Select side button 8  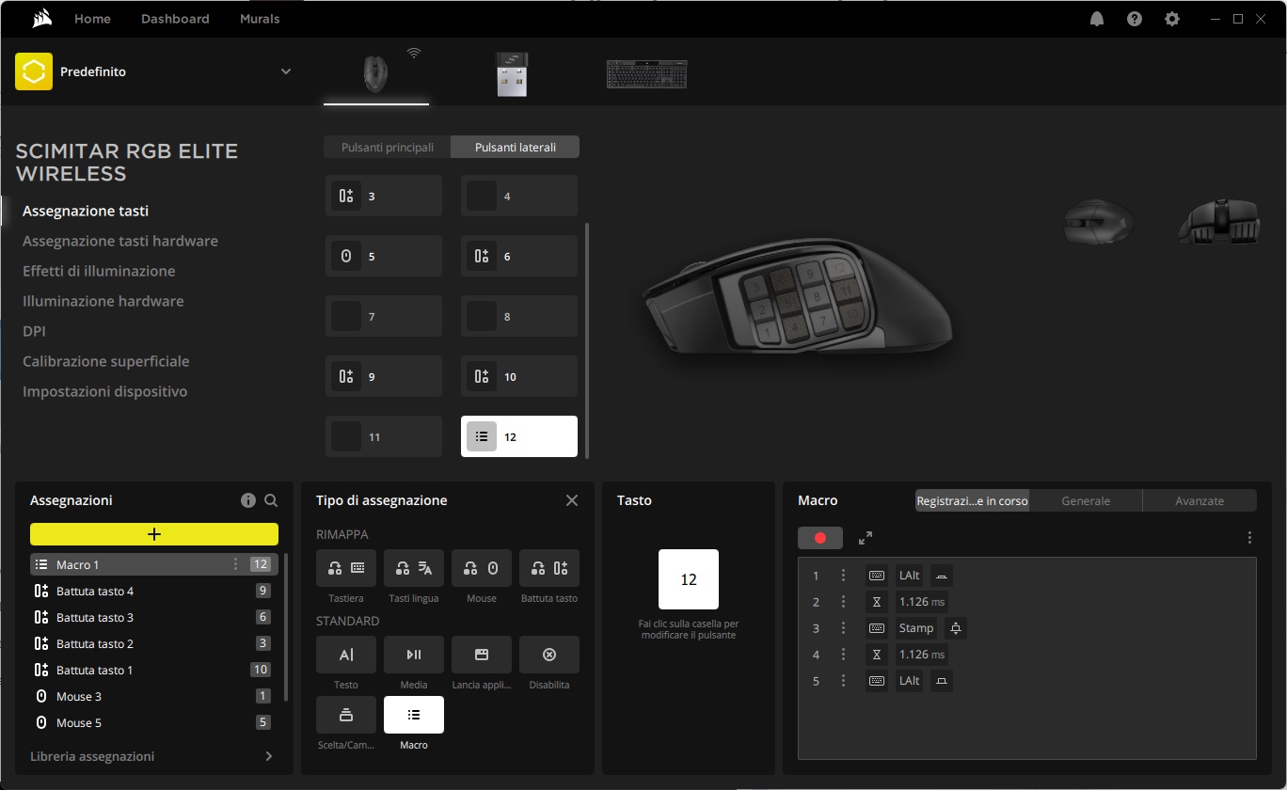click(x=519, y=316)
